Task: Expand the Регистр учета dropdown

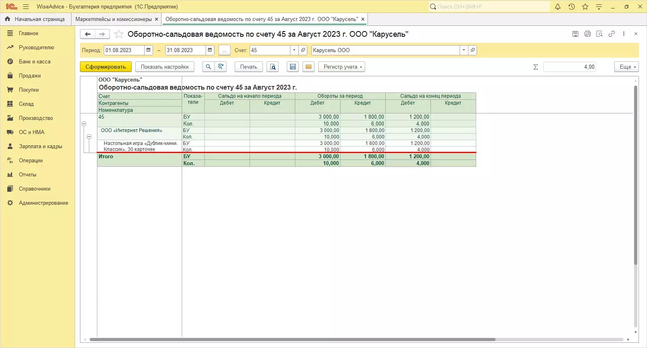Action: pyautogui.click(x=342, y=67)
